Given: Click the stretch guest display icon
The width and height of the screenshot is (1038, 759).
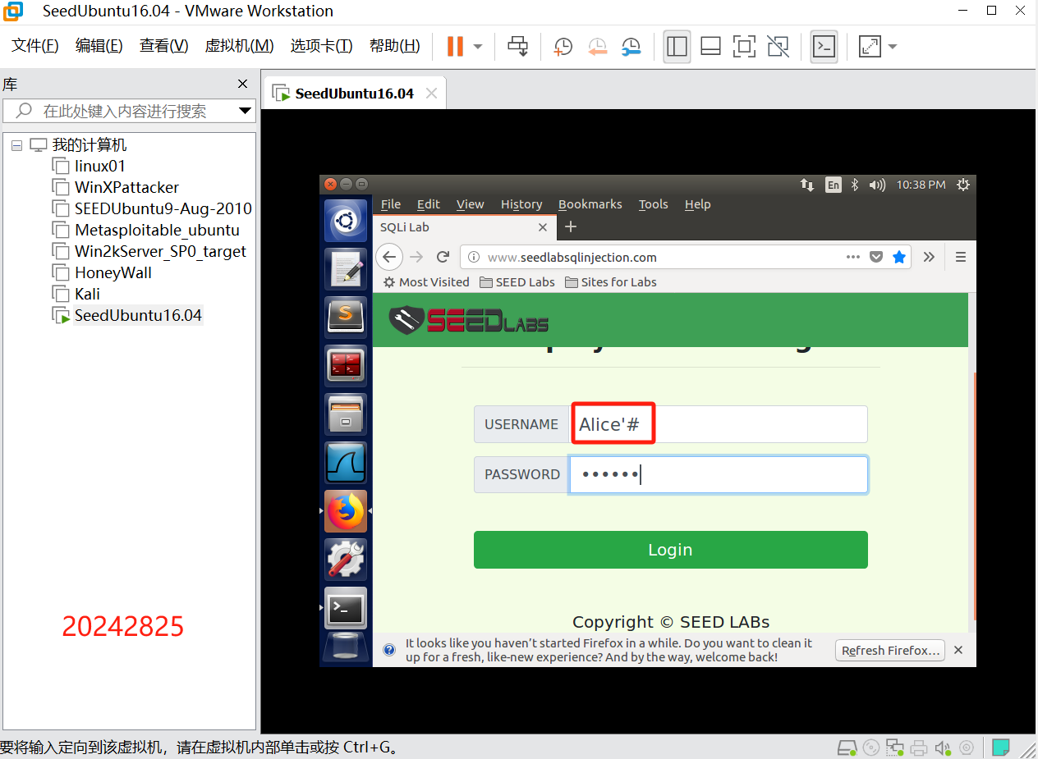Looking at the screenshot, I should 870,47.
